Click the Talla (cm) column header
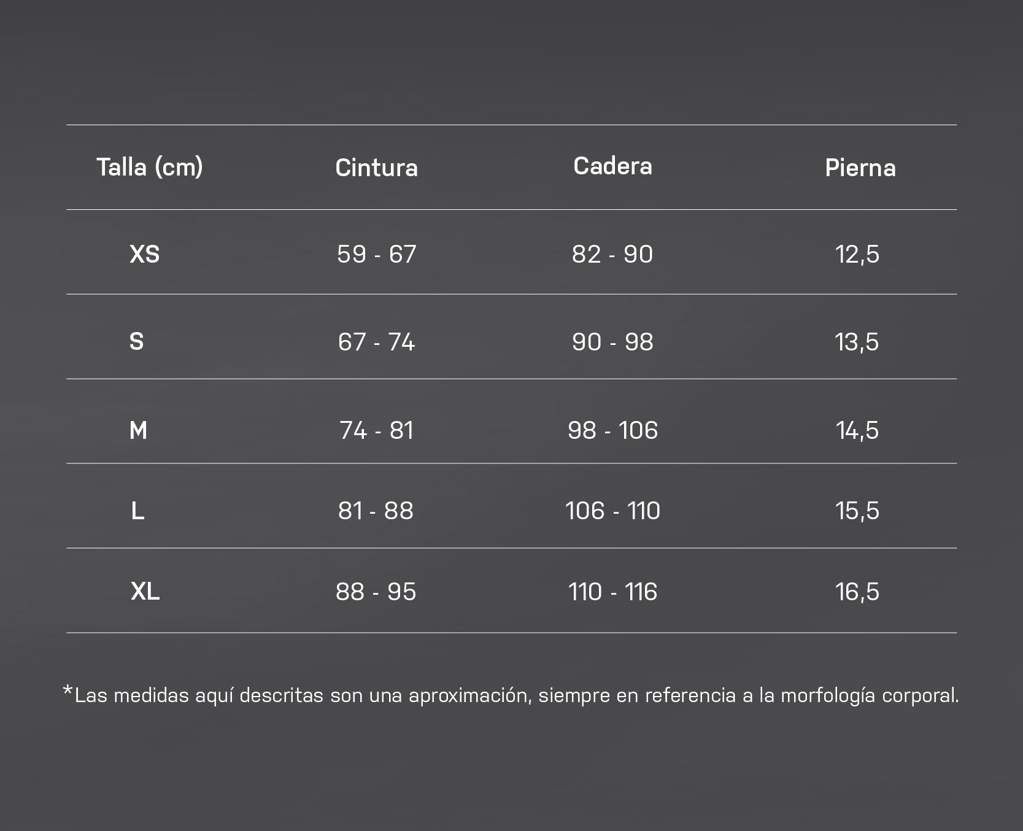This screenshot has height=831, width=1023. tap(150, 167)
